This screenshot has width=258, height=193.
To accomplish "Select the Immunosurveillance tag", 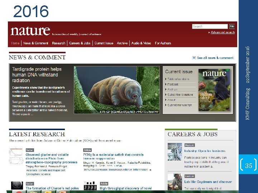I will pos(120,170).
